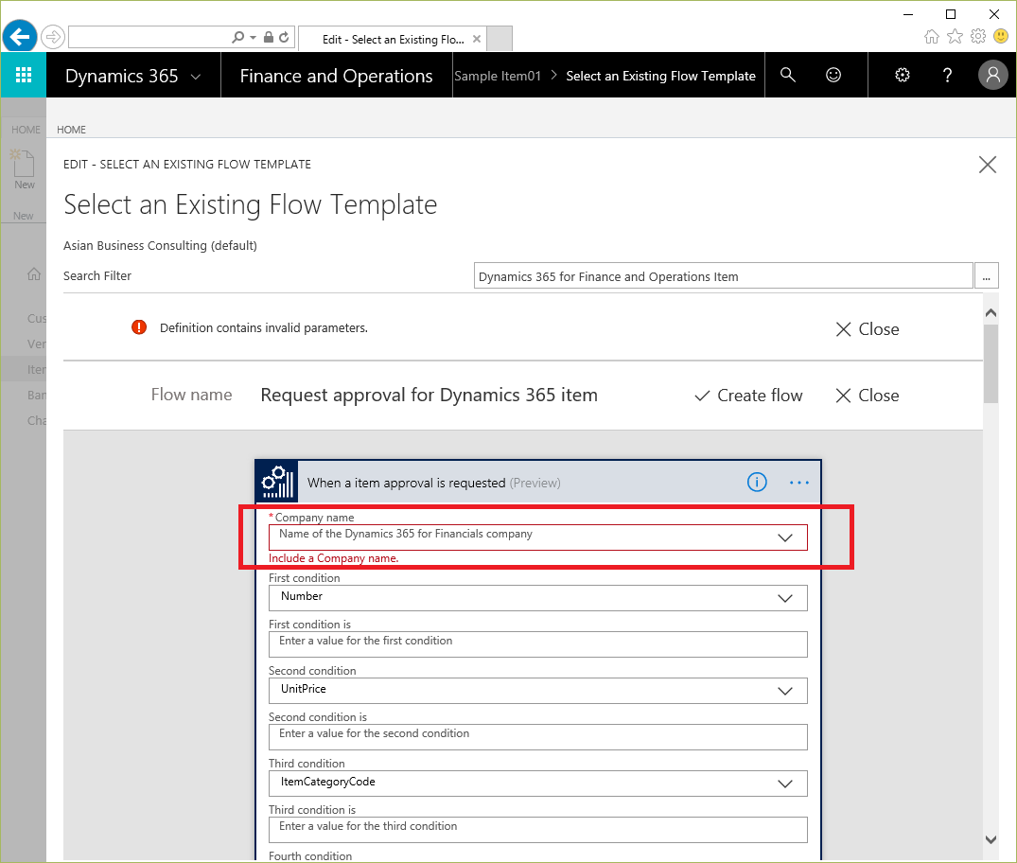Click Close next to Create flow

[868, 396]
